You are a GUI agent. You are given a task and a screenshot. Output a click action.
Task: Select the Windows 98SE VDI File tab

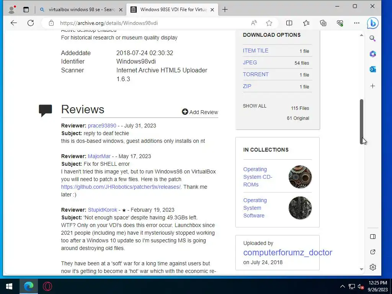(x=172, y=10)
